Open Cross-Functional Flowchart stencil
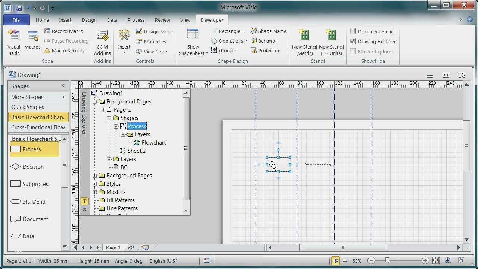 (x=38, y=127)
